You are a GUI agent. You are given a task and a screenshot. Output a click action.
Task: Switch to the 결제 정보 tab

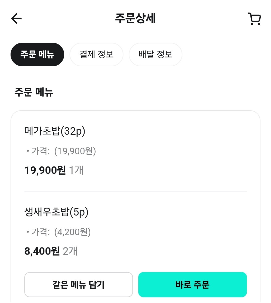point(96,55)
